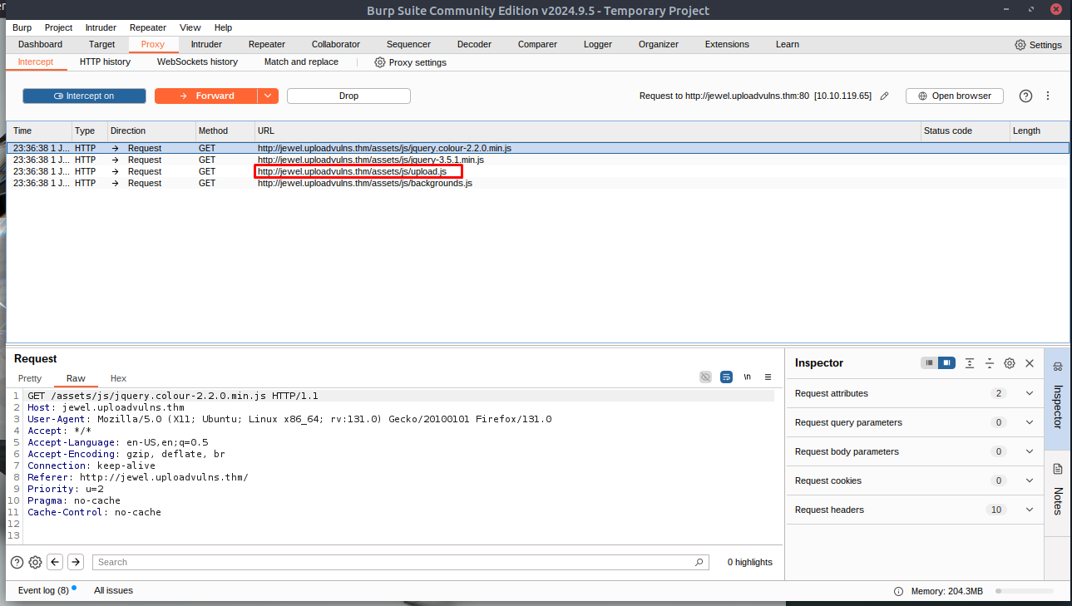This screenshot has height=606, width=1072.
Task: Open the HTTP history sub-tab
Action: [x=105, y=62]
